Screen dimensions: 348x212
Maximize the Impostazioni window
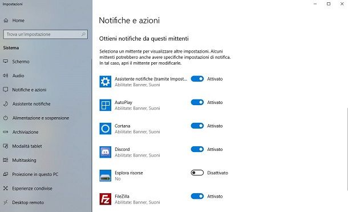(329, 4)
